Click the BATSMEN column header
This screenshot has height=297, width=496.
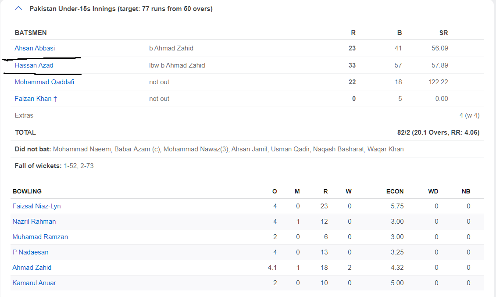[x=31, y=33]
